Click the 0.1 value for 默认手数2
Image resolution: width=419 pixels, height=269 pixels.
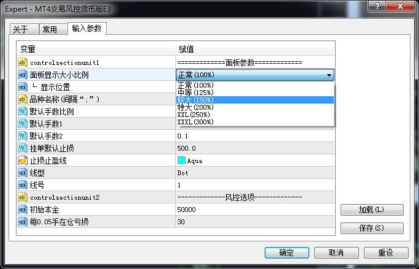tap(183, 136)
